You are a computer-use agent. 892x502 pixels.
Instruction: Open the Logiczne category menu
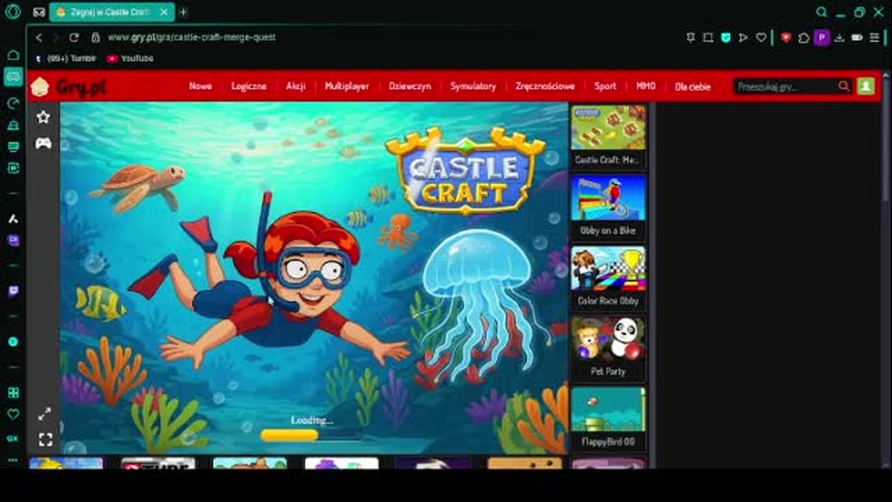[249, 86]
